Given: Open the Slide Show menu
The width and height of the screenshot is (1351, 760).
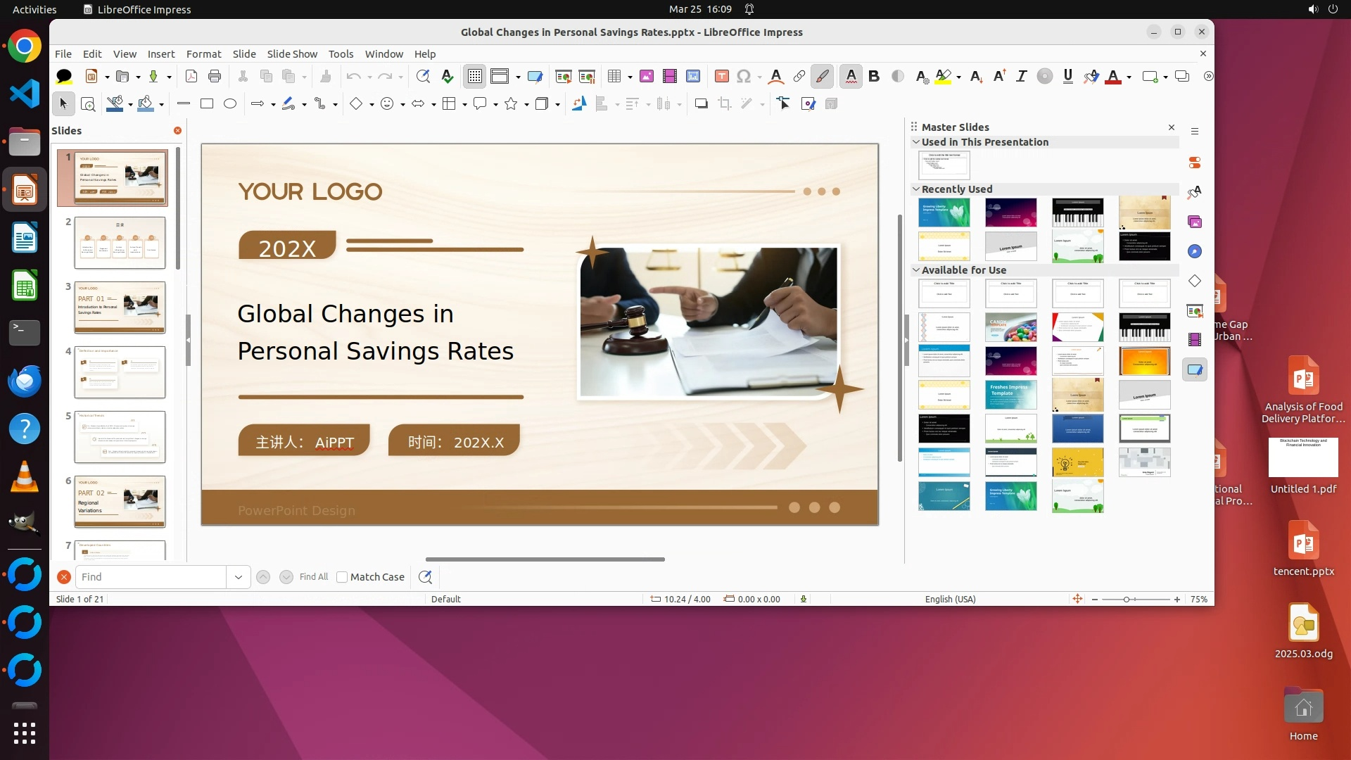Looking at the screenshot, I should click(x=291, y=54).
